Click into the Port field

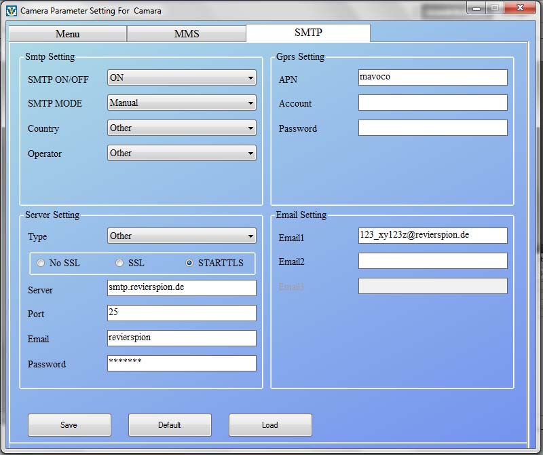(182, 313)
